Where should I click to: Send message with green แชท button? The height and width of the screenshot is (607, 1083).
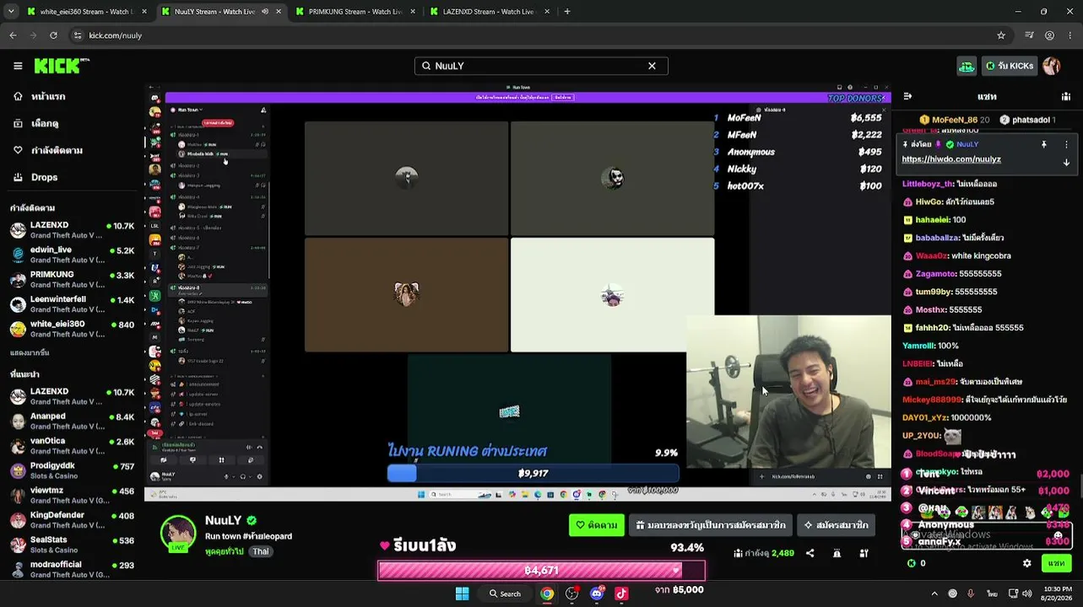[x=1056, y=563]
